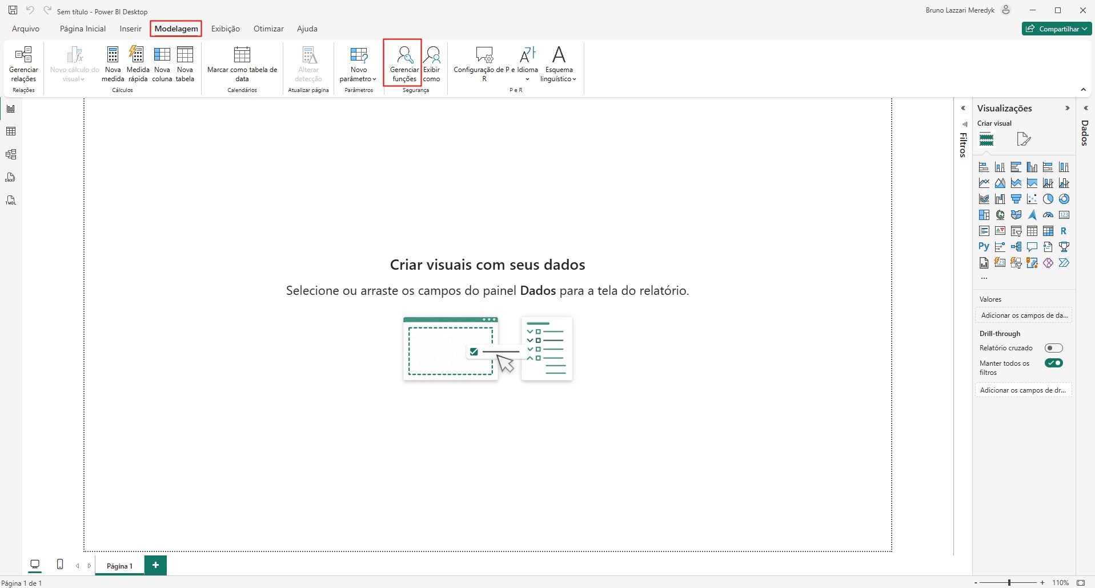Click the zoom slider handle

tap(1009, 582)
